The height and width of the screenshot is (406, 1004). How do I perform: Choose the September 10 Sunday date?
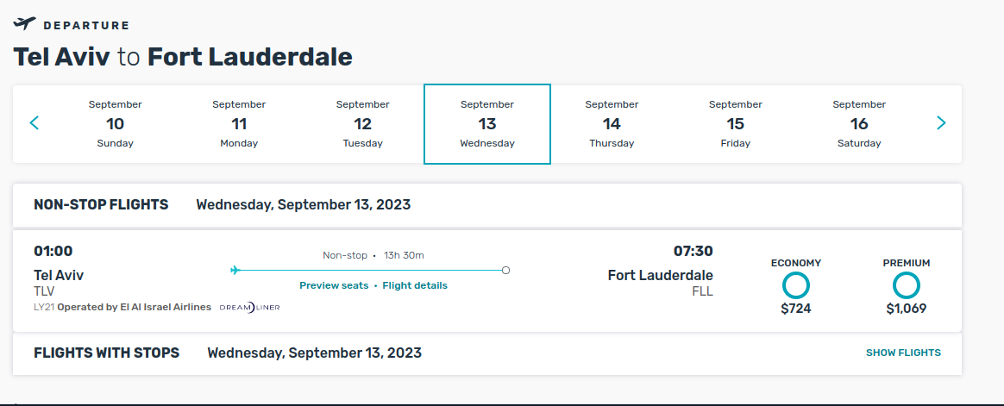click(x=116, y=123)
